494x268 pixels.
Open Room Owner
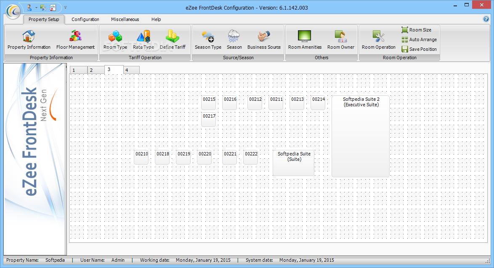click(x=341, y=40)
